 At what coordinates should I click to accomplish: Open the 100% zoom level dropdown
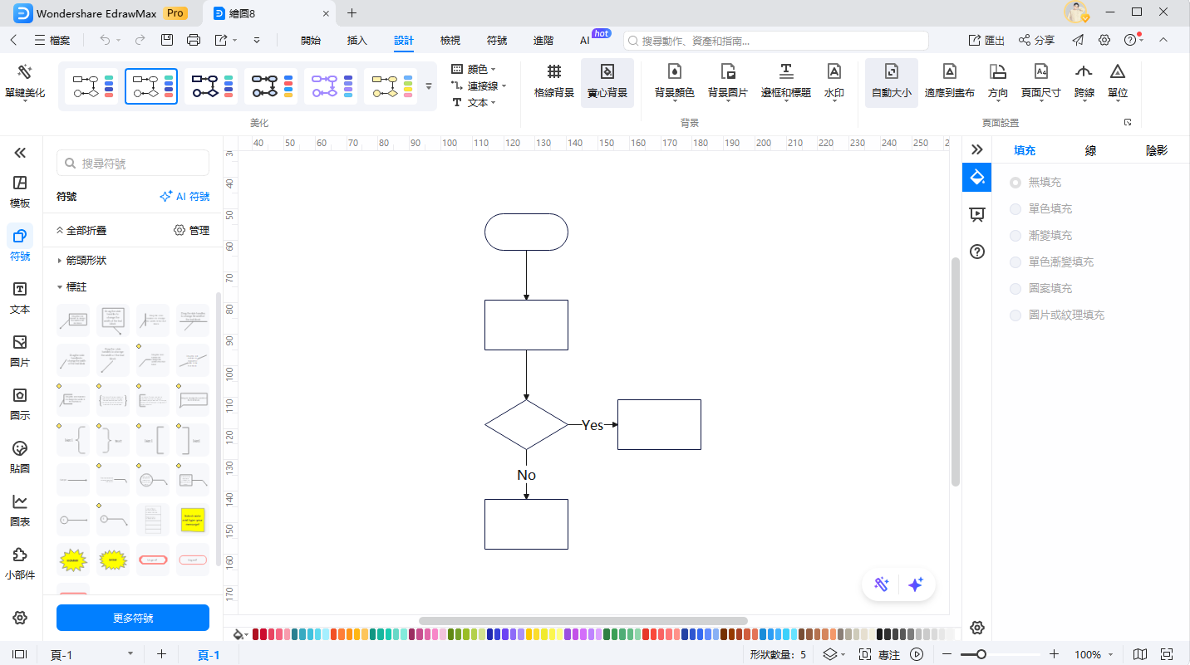(x=1092, y=654)
